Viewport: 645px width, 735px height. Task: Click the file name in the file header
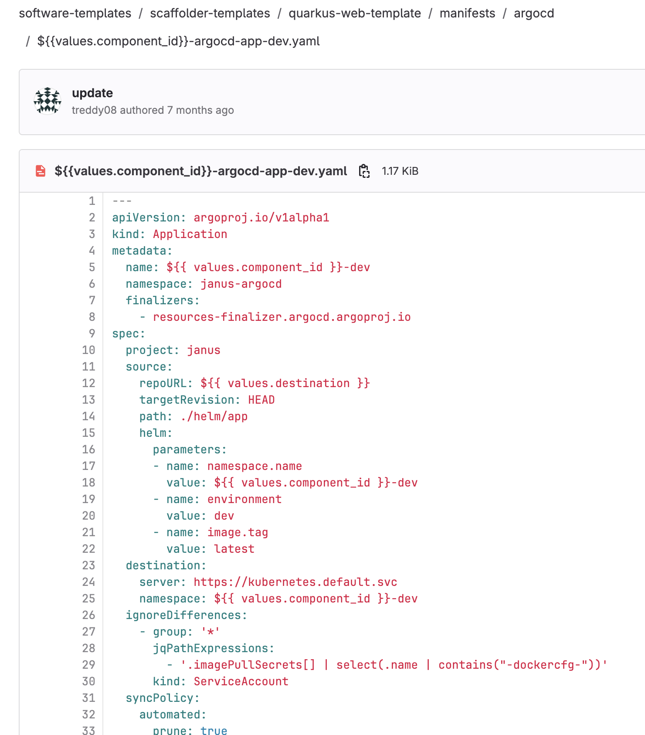(x=201, y=171)
